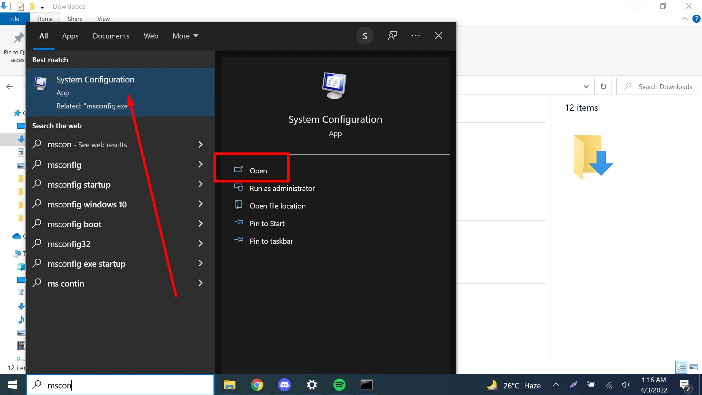Click the Windows Start button

pyautogui.click(x=12, y=384)
